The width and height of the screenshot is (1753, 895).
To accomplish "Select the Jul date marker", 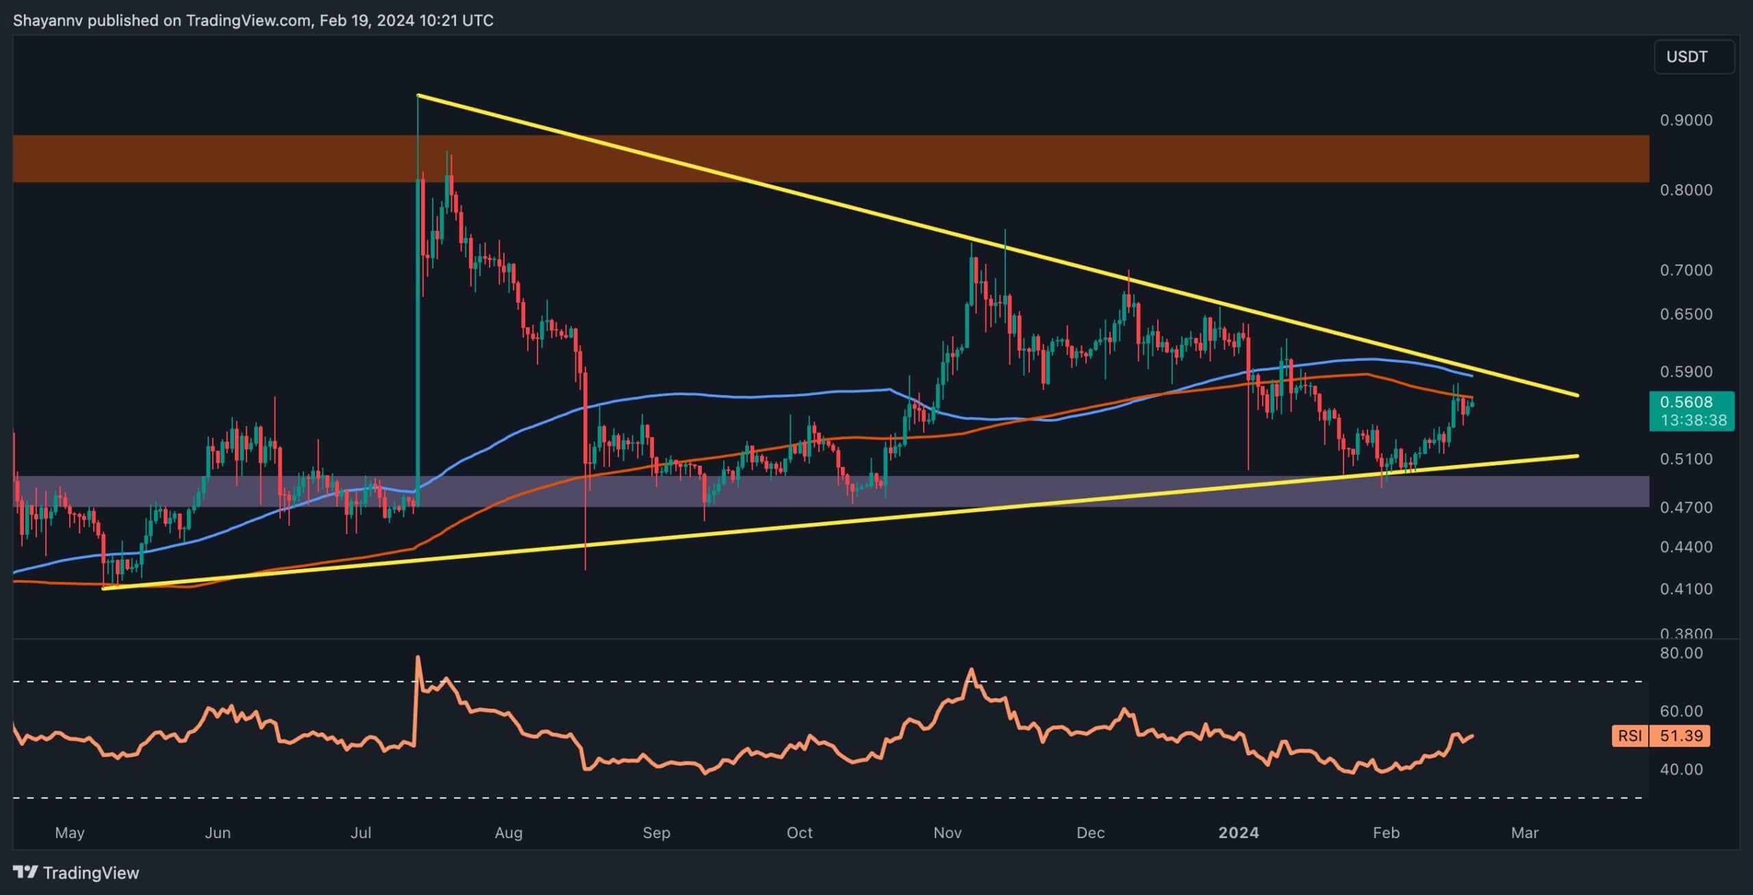I will click(x=360, y=833).
